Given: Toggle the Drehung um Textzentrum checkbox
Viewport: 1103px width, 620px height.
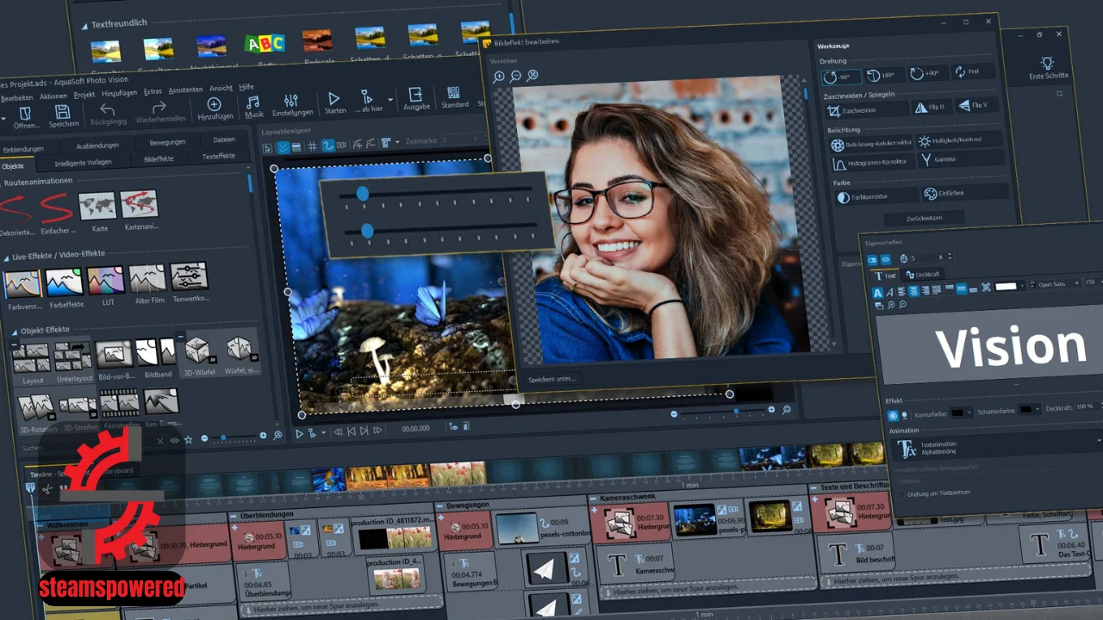Looking at the screenshot, I should point(900,494).
